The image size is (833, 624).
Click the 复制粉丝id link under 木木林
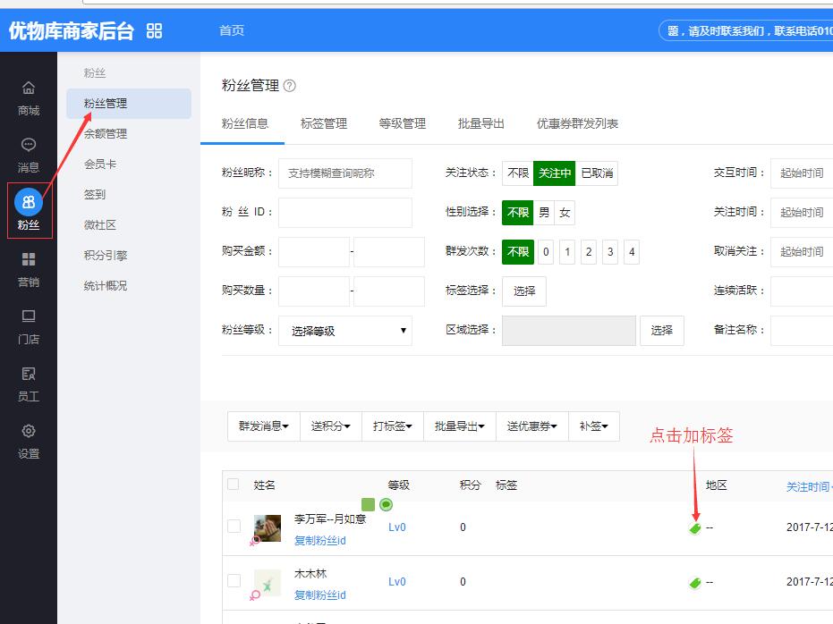tap(319, 595)
